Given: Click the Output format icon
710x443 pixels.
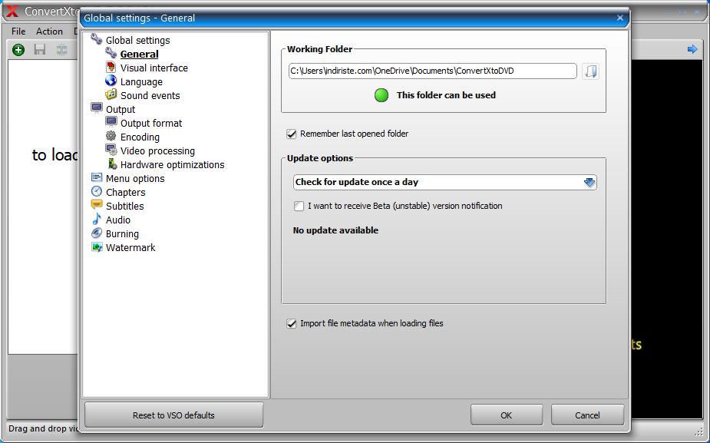Looking at the screenshot, I should point(111,122).
